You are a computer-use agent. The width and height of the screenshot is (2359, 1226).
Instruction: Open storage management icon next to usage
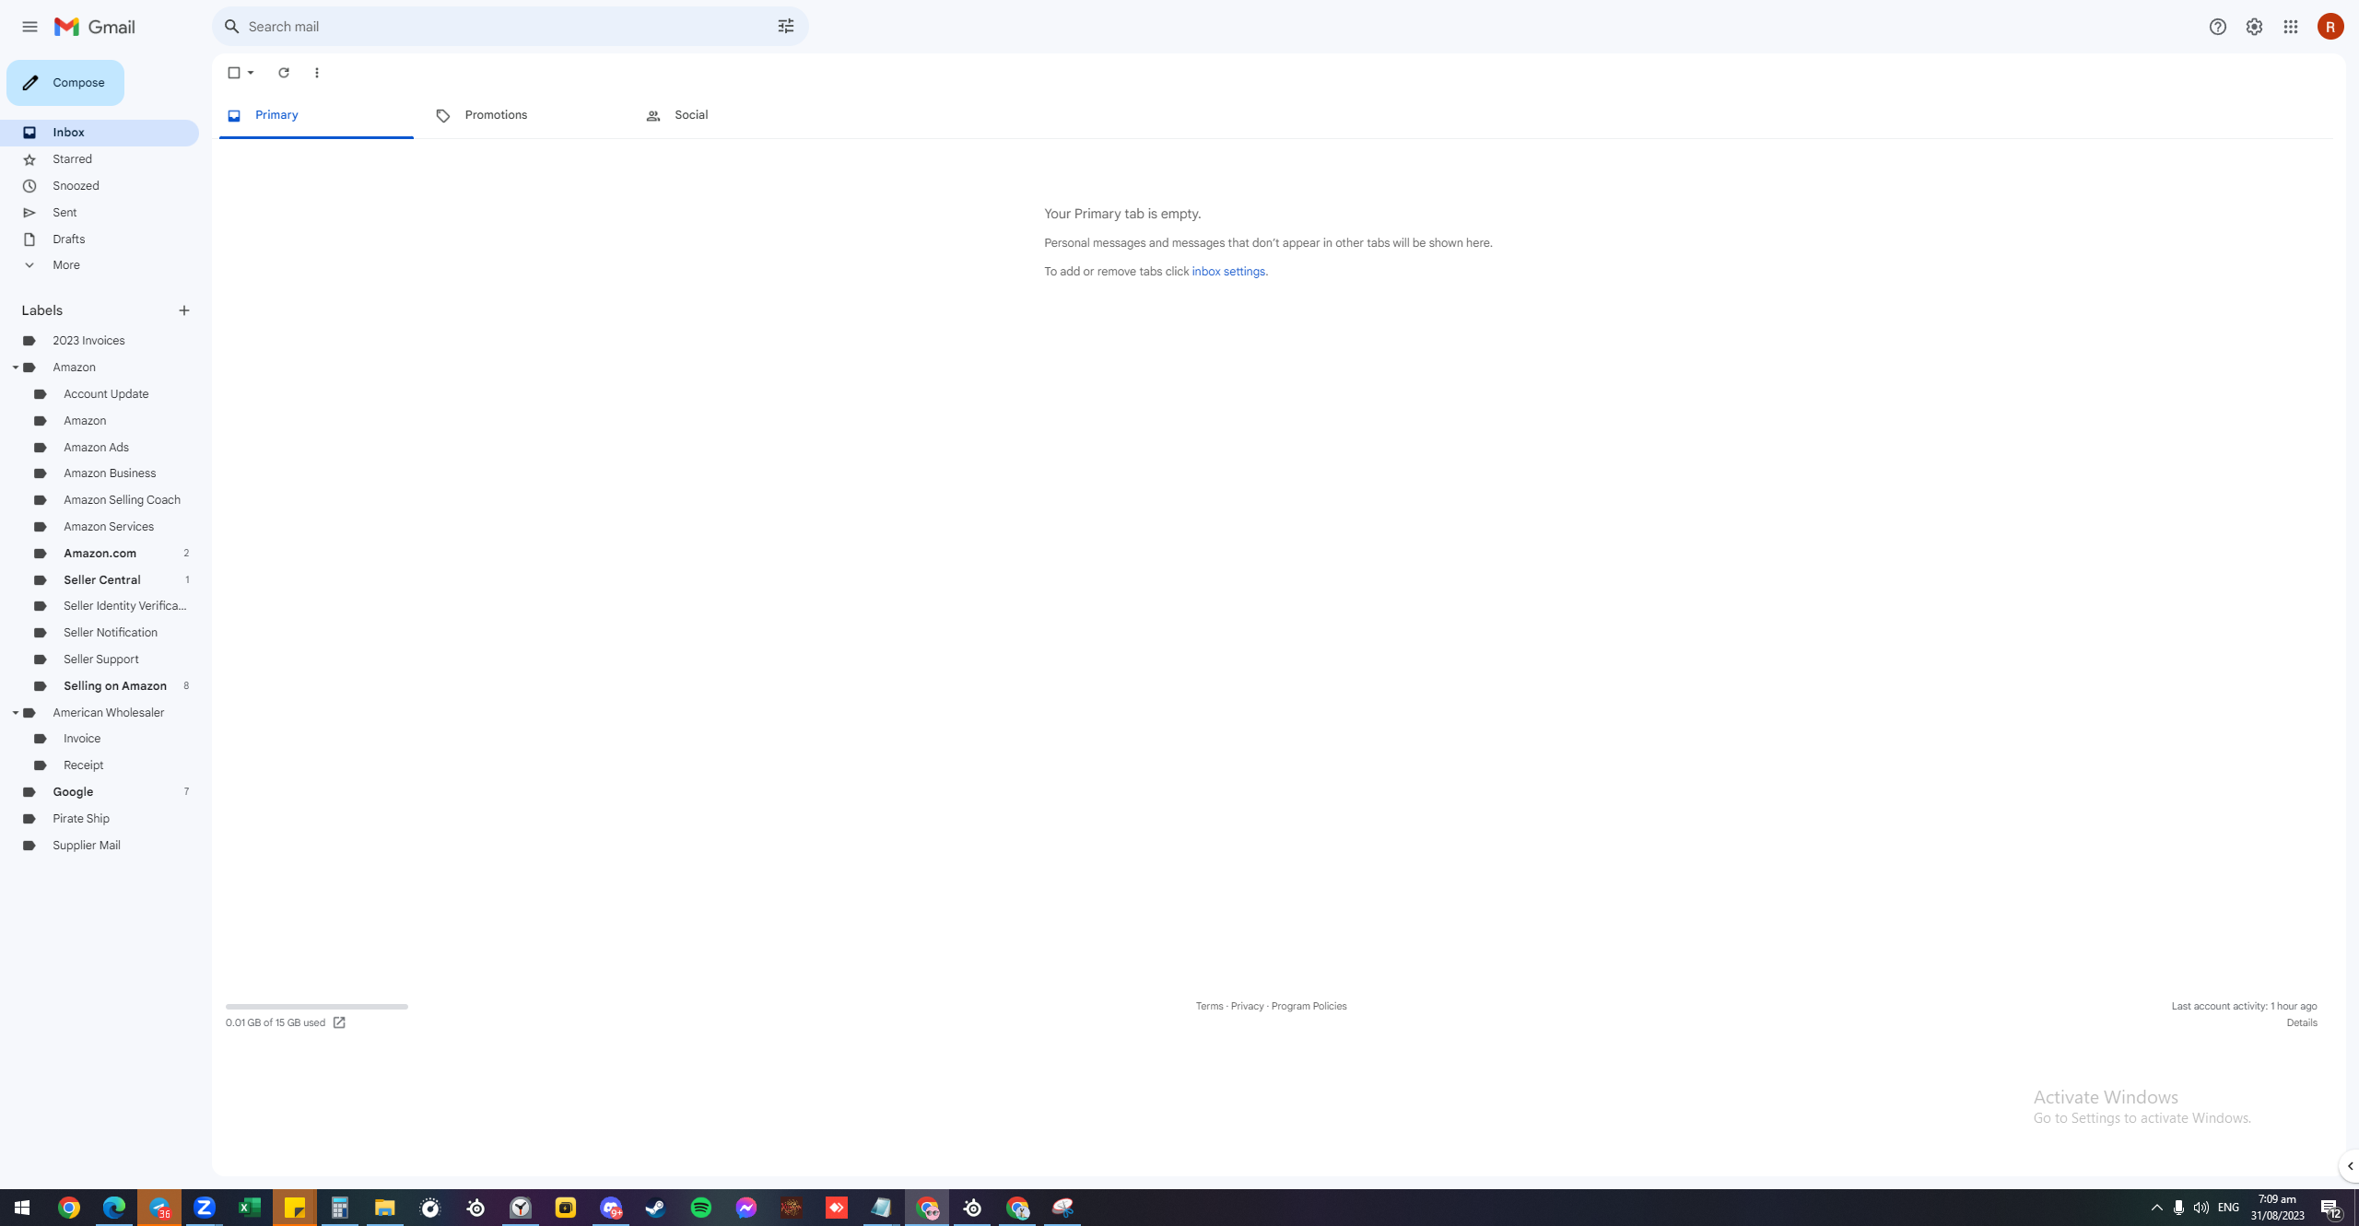(339, 1022)
